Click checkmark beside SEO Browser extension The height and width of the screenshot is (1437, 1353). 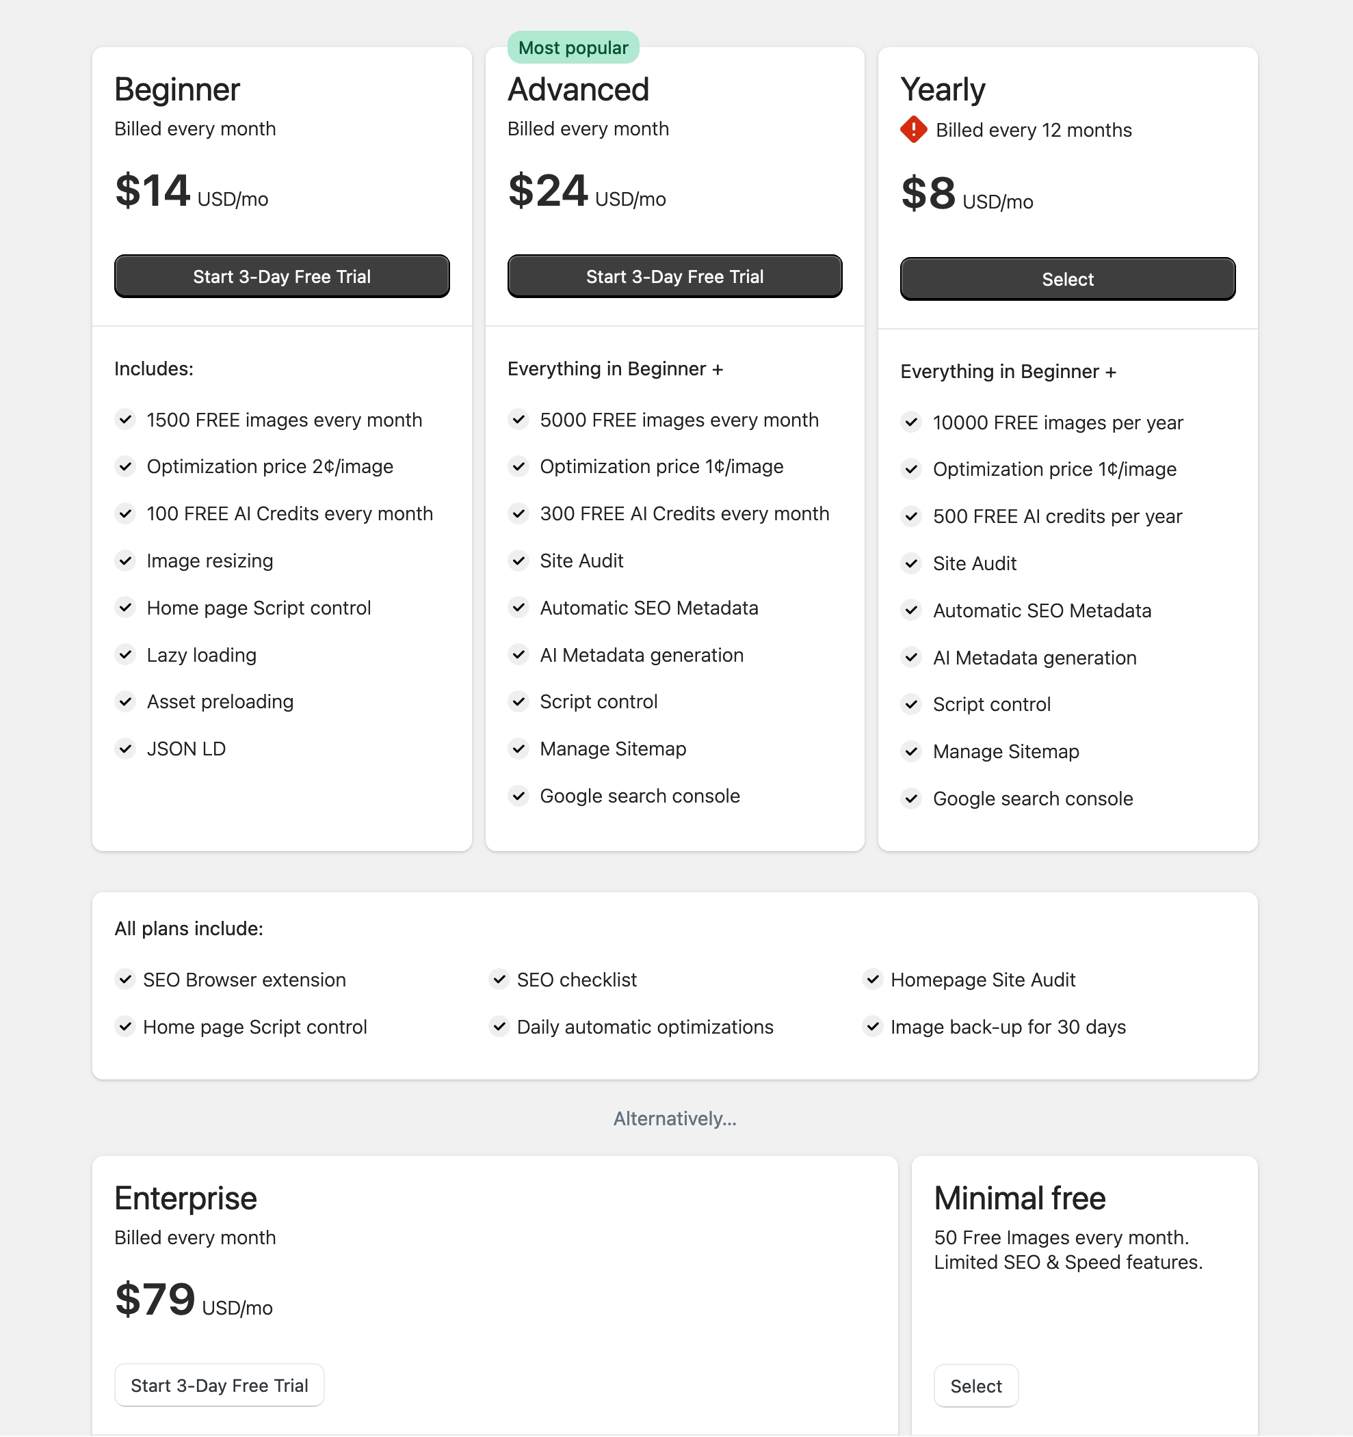point(126,980)
